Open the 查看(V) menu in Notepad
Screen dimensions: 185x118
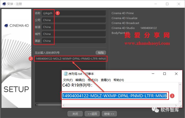106,80
